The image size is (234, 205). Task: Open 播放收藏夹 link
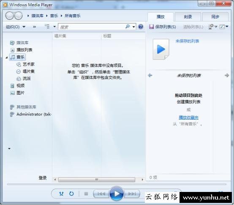189,117
